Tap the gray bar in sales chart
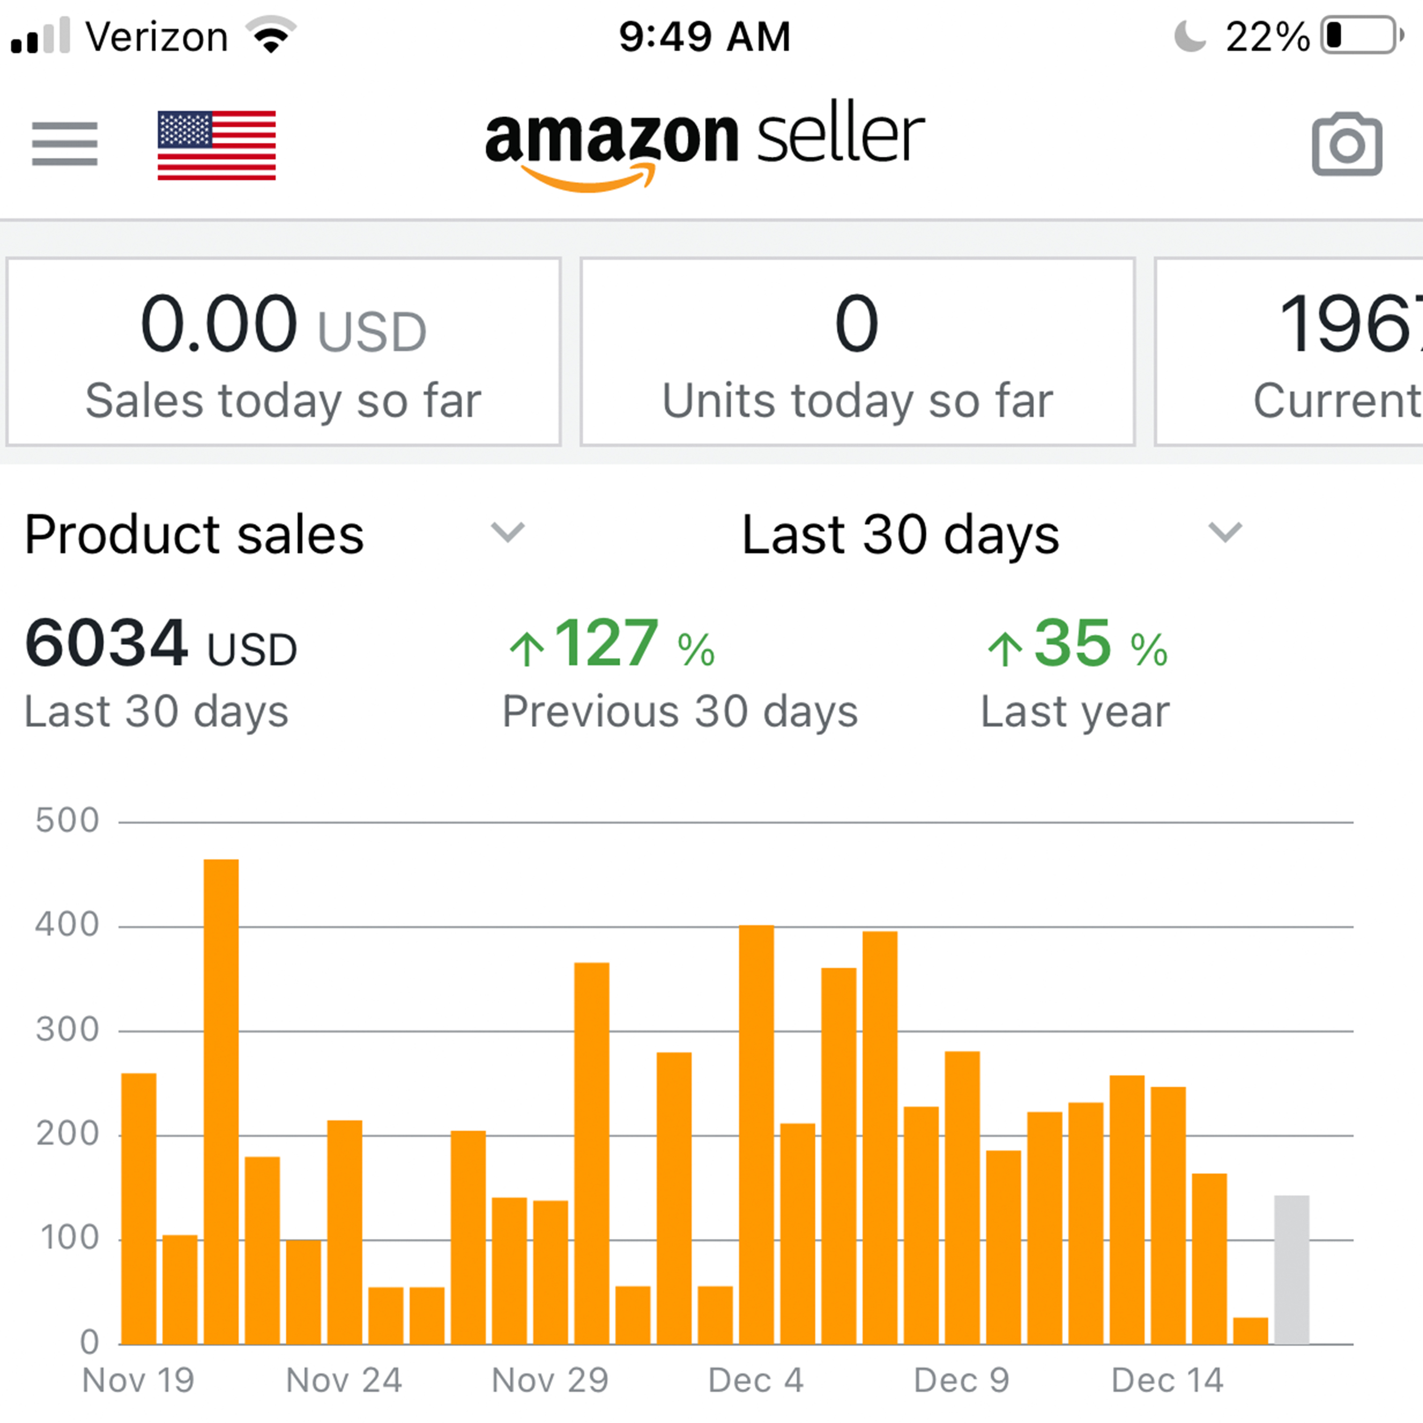The width and height of the screenshot is (1423, 1423). (x=1292, y=1270)
